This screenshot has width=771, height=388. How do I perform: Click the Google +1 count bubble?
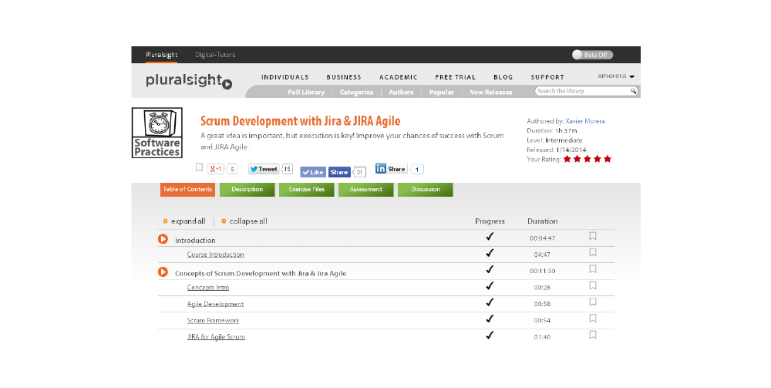pos(232,169)
